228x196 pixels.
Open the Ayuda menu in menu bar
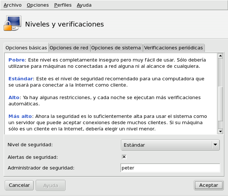pyautogui.click(x=84, y=5)
